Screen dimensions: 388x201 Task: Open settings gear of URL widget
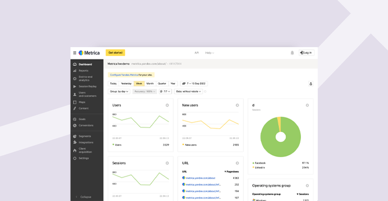click(237, 163)
